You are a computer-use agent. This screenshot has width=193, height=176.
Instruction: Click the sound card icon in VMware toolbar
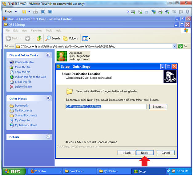(167, 12)
